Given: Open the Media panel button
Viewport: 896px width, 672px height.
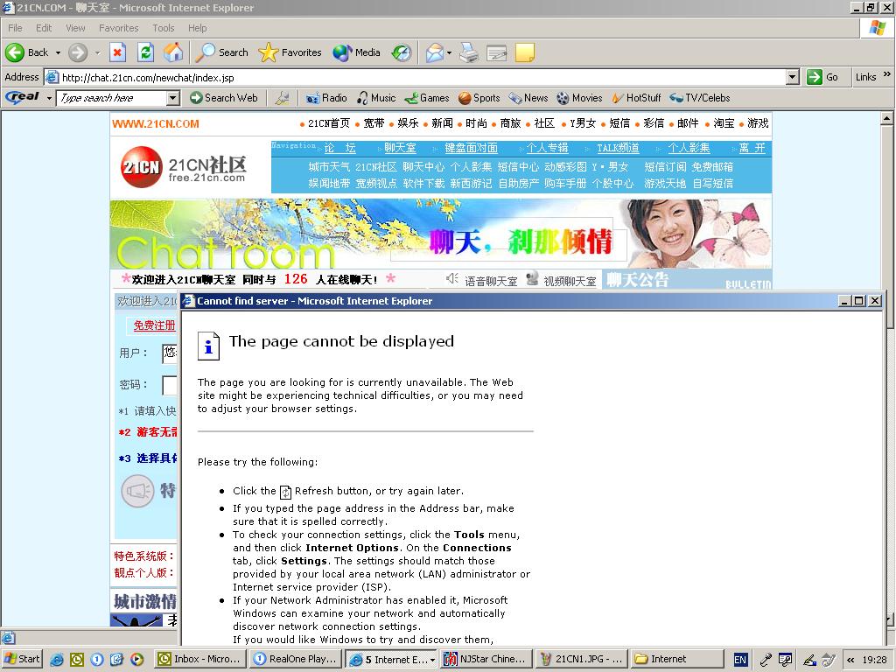Looking at the screenshot, I should pyautogui.click(x=357, y=52).
